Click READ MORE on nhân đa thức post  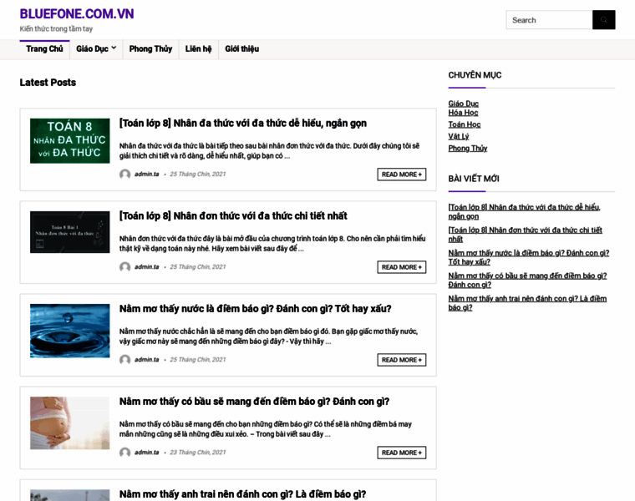point(402,175)
